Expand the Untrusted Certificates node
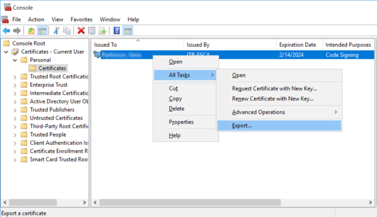This screenshot has width=377, height=217. (15, 118)
